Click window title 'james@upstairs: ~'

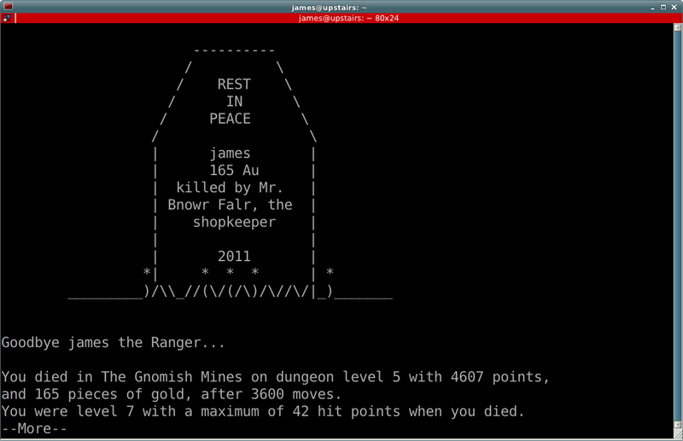pos(330,8)
